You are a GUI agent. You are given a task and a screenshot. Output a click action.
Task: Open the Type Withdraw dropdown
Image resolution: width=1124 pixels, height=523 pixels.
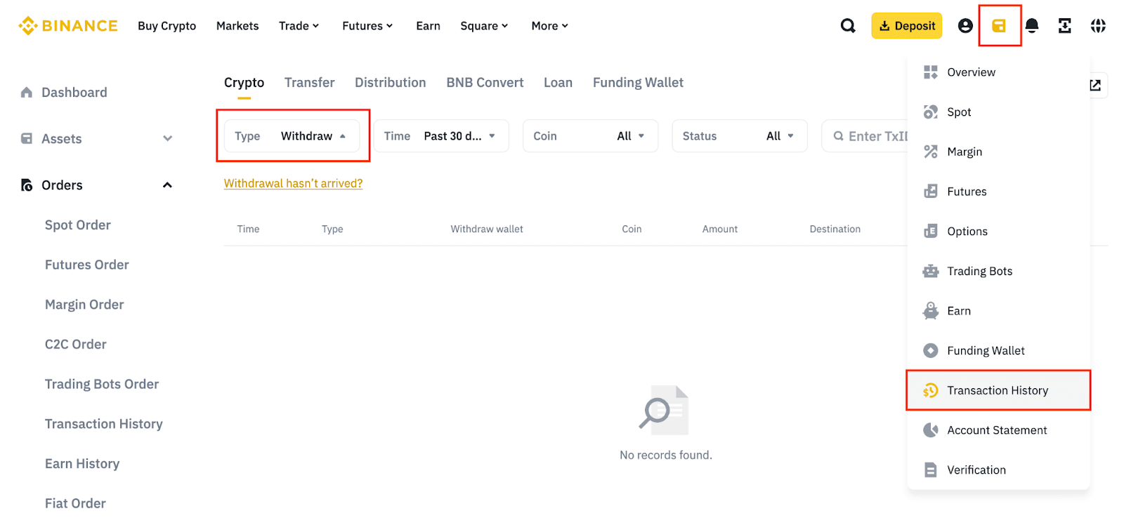(x=292, y=136)
